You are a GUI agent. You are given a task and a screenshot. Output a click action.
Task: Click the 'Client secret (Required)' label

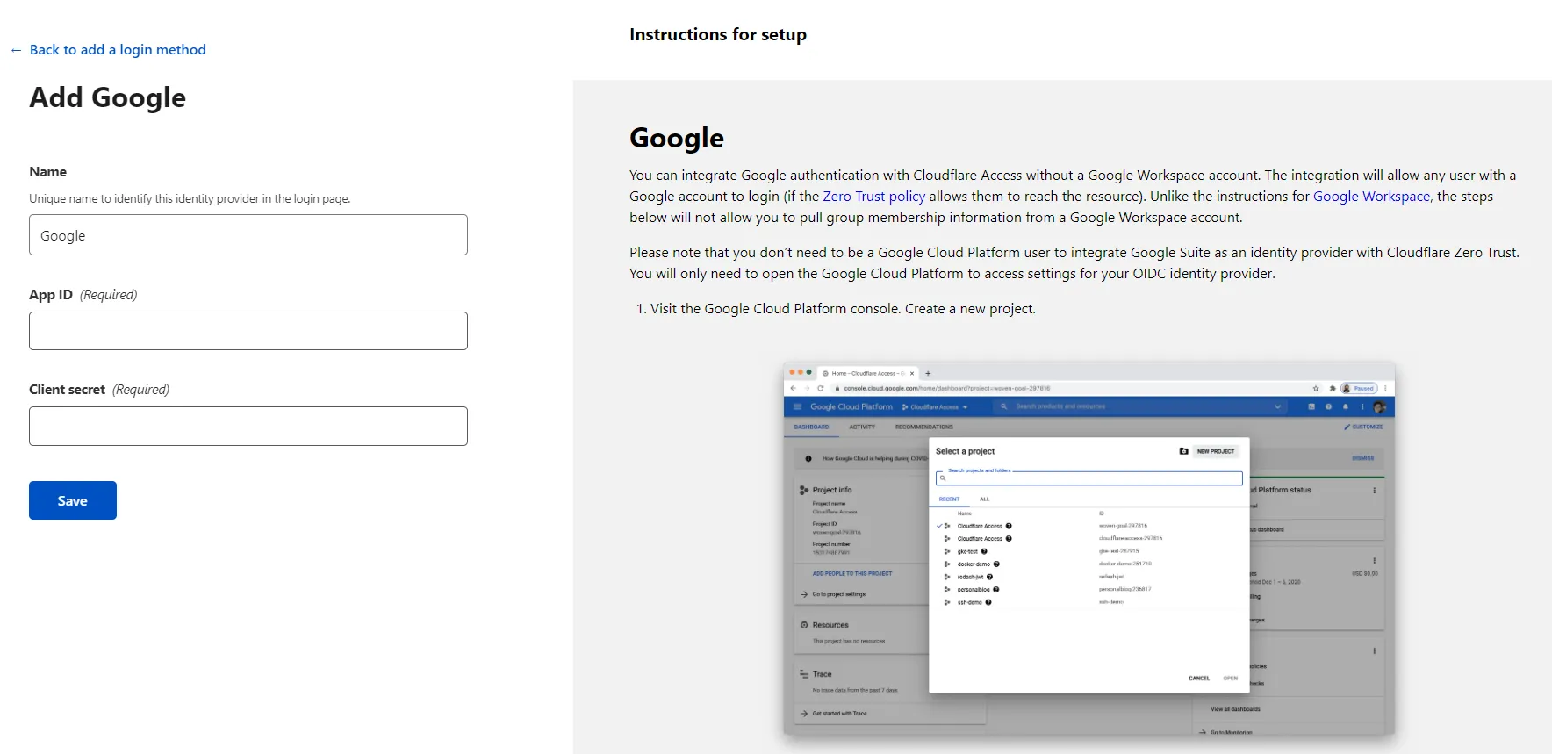99,390
